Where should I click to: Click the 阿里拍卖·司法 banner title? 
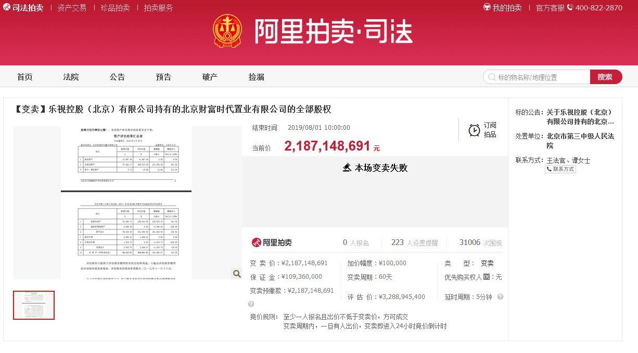click(x=334, y=31)
